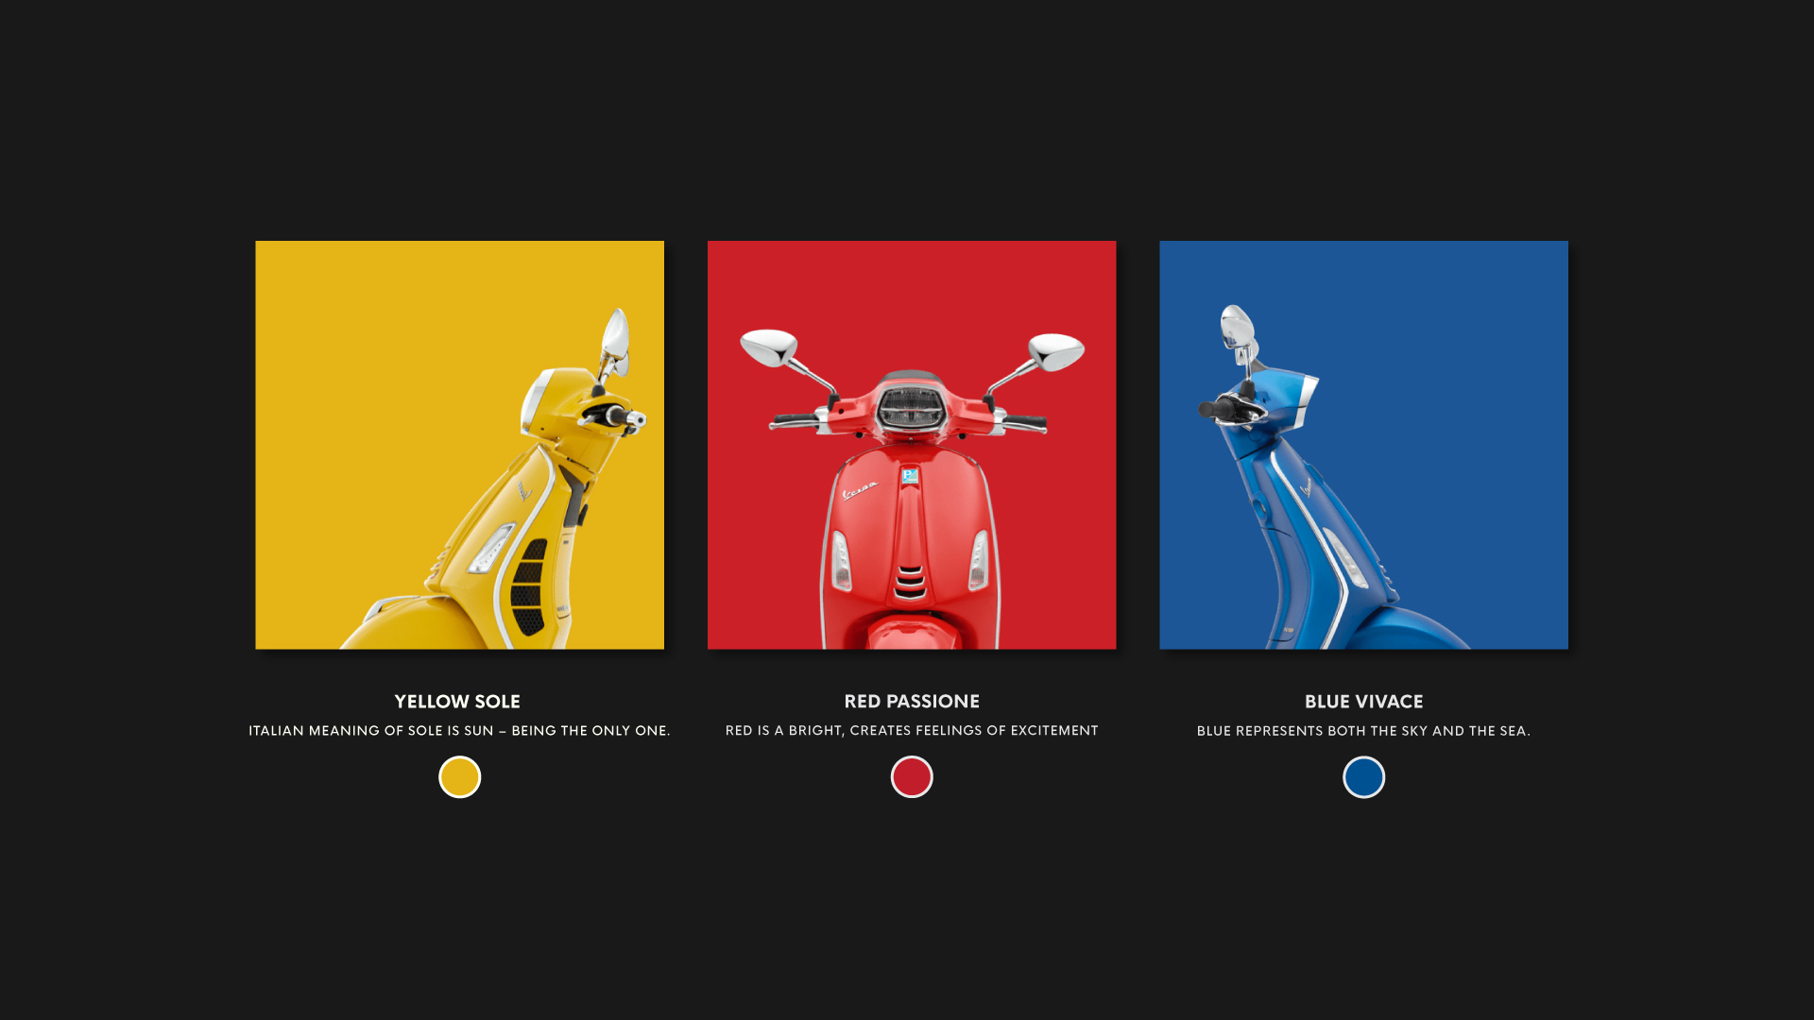This screenshot has width=1814, height=1020.
Task: Select the yellow color swatch circle
Action: point(459,777)
